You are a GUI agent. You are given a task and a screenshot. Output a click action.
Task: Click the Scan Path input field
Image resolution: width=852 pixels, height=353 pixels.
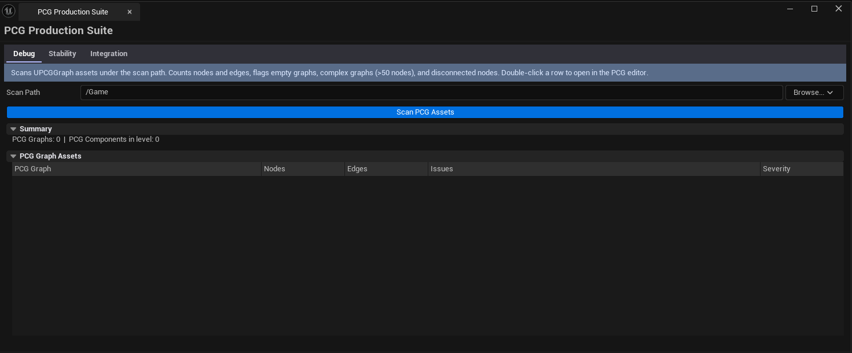(x=431, y=93)
